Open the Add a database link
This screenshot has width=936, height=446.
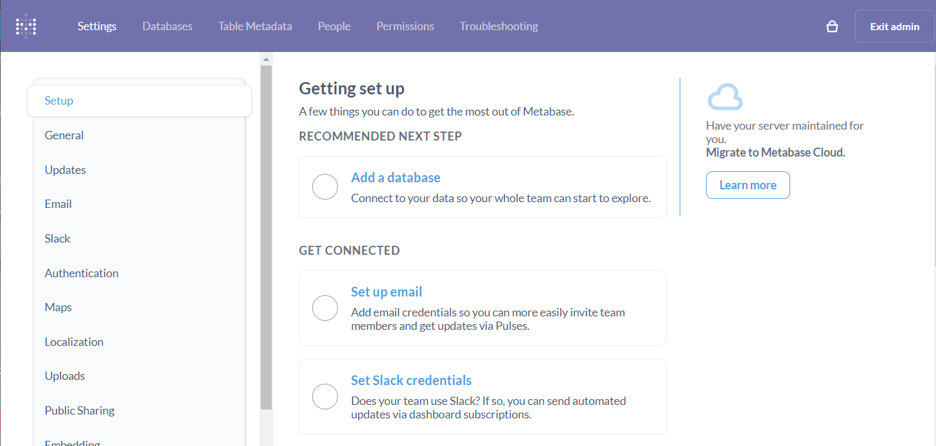point(396,178)
